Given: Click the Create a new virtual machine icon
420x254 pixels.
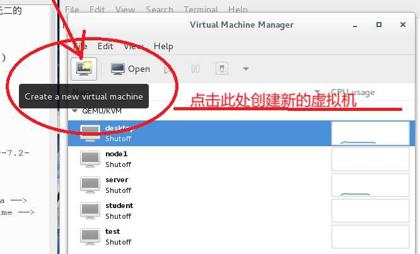Looking at the screenshot, I should coord(84,69).
